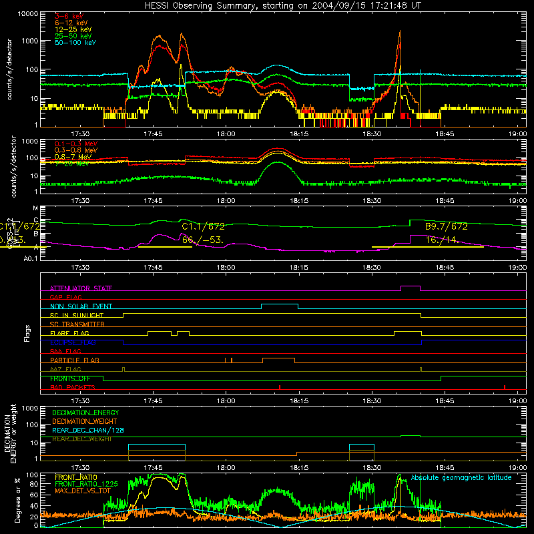Image resolution: width=534 pixels, height=534 pixels.
Task: Click the flare flag raised segment near 18:37
Action: (408, 331)
